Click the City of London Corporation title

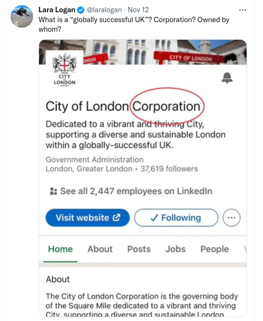click(x=123, y=106)
